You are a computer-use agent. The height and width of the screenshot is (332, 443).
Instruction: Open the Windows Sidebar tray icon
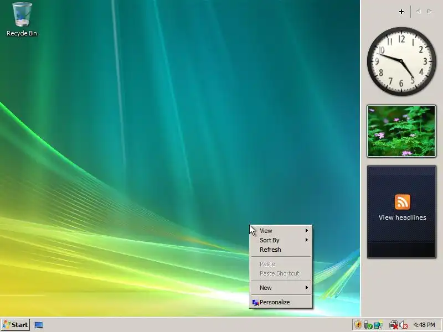point(378,325)
